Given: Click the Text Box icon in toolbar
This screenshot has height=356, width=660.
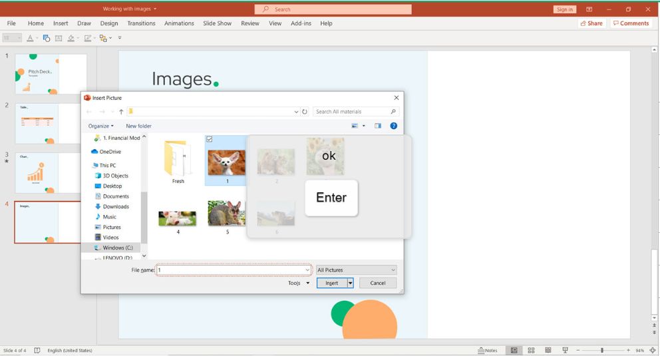Looking at the screenshot, I should [59, 39].
